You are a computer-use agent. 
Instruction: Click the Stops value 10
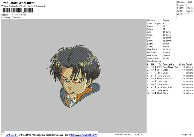pyautogui.click(x=164, y=26)
